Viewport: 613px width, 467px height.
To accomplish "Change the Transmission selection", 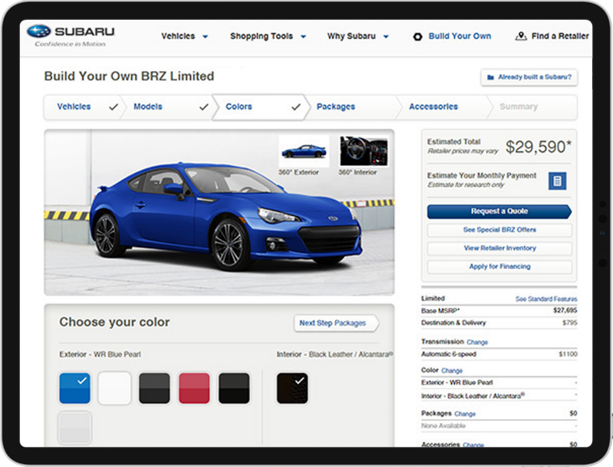I will (477, 342).
